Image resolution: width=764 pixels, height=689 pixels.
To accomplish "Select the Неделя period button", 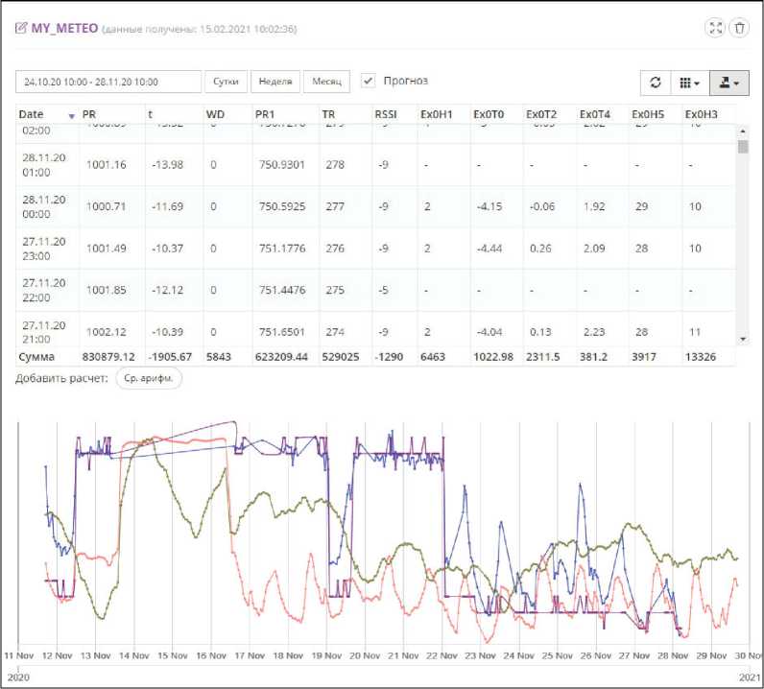I will pos(276,82).
